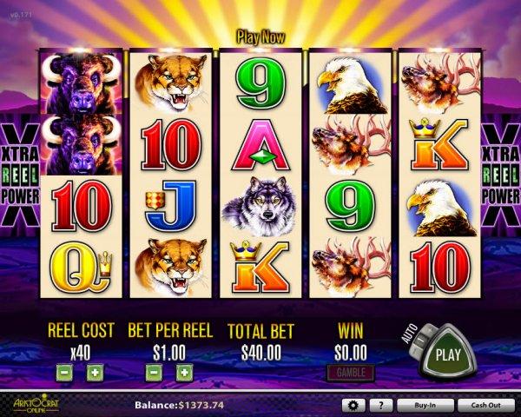Raise Bet Per Reel using plus button
The height and width of the screenshot is (417, 521).
click(184, 373)
